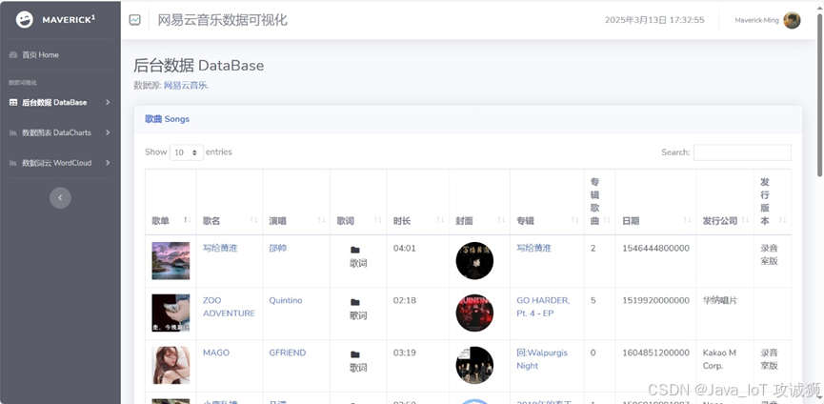Screen dimensions: 824x404
Task: Sort table by 封面 column arrows
Action: coord(501,220)
